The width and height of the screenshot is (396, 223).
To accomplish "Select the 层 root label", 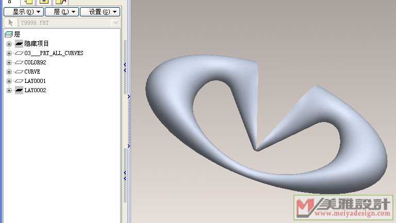I will [x=17, y=35].
